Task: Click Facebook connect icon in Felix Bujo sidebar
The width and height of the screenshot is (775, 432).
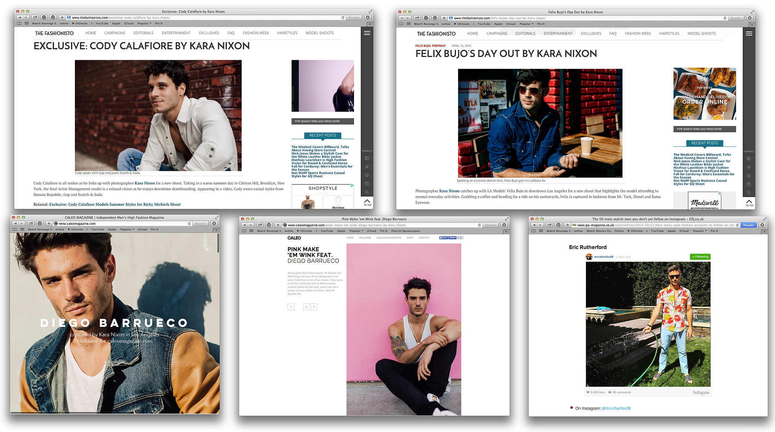Action: click(749, 159)
